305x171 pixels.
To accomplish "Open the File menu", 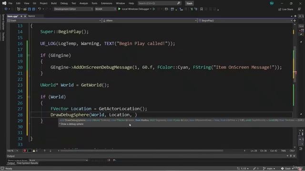I will pos(10,3).
